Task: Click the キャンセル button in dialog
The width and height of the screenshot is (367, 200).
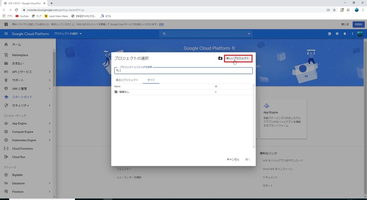Action: 233,159
